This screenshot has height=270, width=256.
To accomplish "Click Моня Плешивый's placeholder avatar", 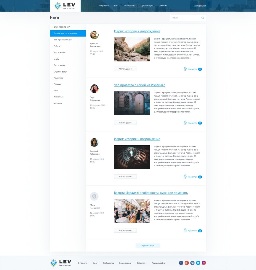I will coord(94,196).
